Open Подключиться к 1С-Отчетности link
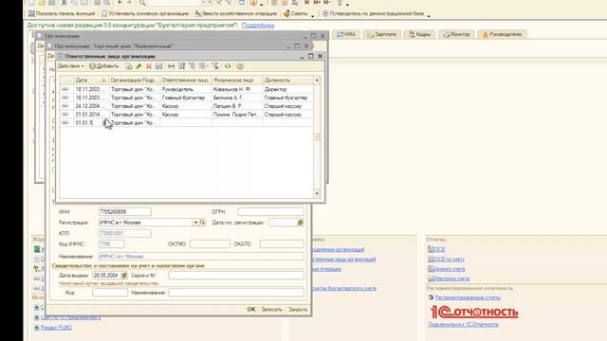607x341 pixels. coord(463,324)
